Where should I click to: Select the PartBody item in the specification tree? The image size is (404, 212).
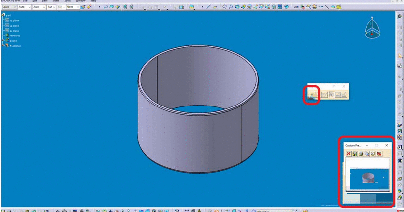(15, 36)
